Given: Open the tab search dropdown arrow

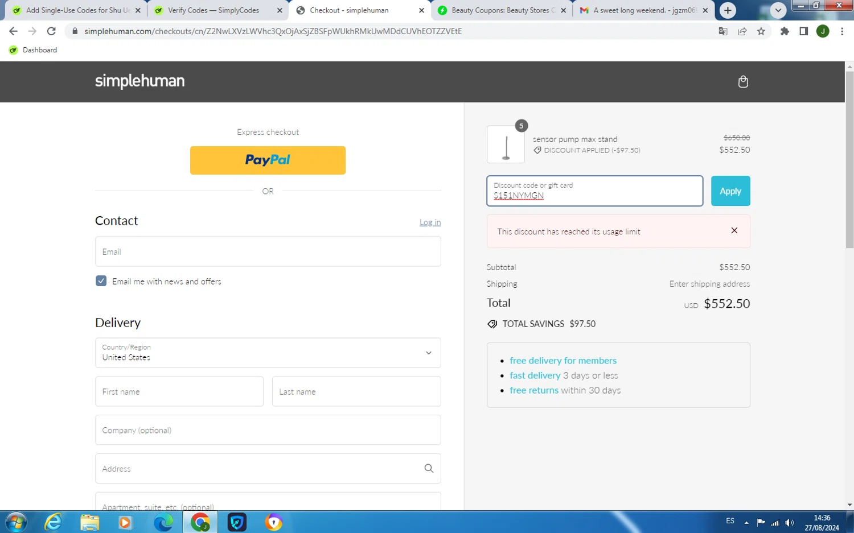Looking at the screenshot, I should tap(778, 10).
